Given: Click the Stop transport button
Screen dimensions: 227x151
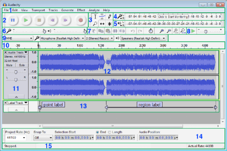Looking at the screenshot, I should [39, 20].
